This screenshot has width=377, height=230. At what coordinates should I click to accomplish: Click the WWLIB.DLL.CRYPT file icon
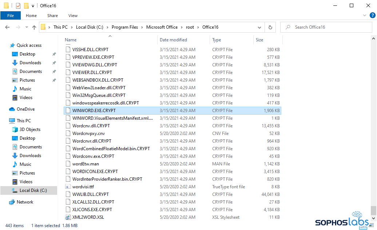click(x=68, y=194)
